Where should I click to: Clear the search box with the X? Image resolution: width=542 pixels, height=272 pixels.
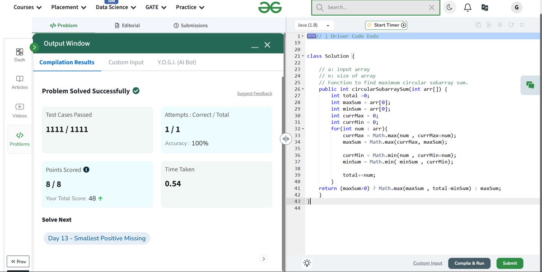point(431,8)
